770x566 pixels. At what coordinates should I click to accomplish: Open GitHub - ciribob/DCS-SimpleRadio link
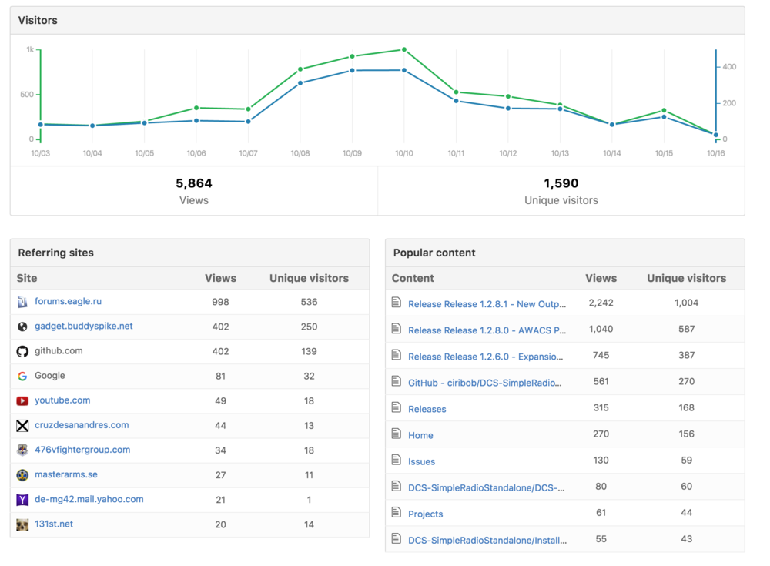[484, 383]
